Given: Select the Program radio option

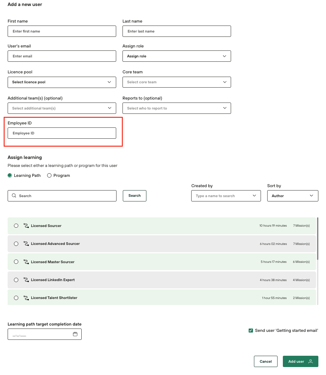Looking at the screenshot, I should [49, 176].
